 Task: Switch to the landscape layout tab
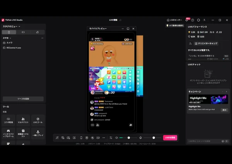pyautogui.click(x=23, y=32)
